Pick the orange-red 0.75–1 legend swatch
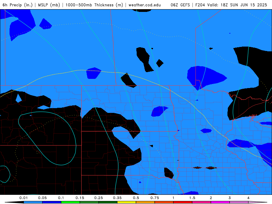Image resolution: width=272 pixels, height=204 pixels. [164, 202]
